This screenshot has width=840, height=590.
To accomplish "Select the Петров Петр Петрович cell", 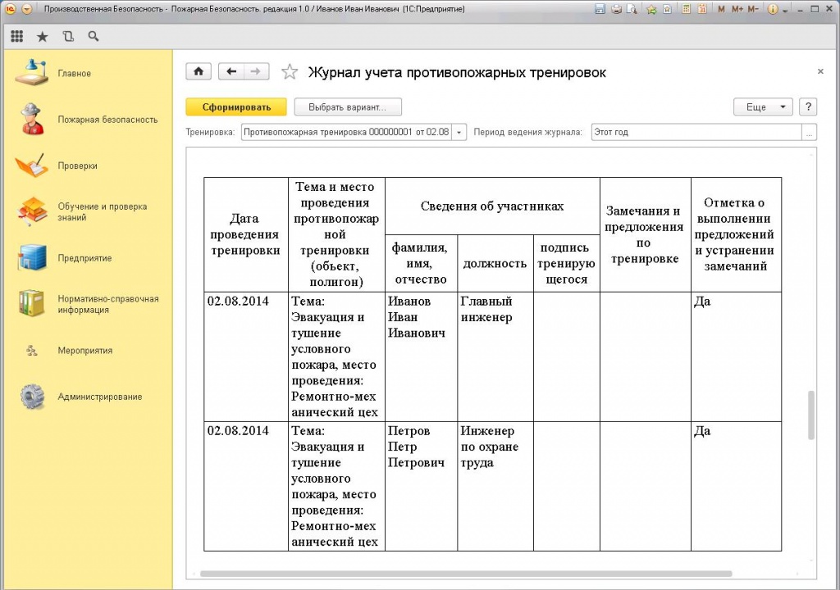I will click(x=421, y=486).
